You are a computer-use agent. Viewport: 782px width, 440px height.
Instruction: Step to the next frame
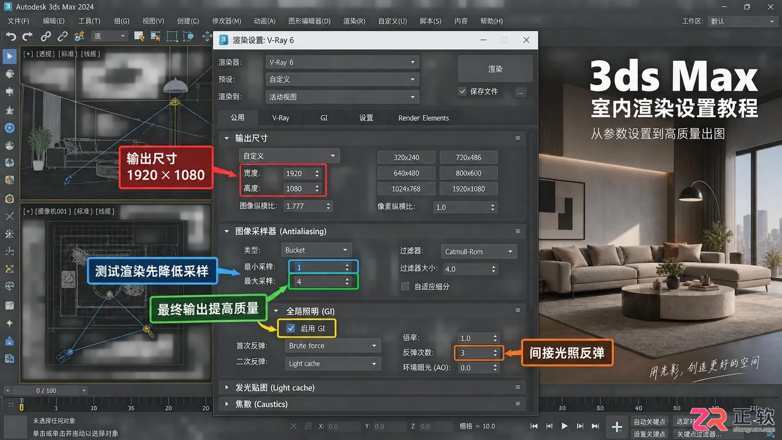point(580,426)
